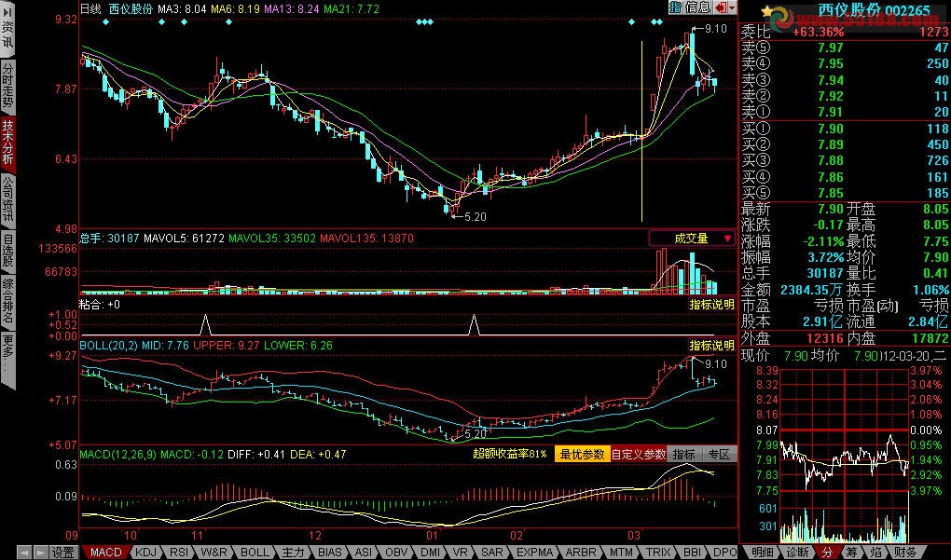Image resolution: width=951 pixels, height=560 pixels.
Task: Click the 5.20 low price marker on main chart
Action: (x=475, y=216)
